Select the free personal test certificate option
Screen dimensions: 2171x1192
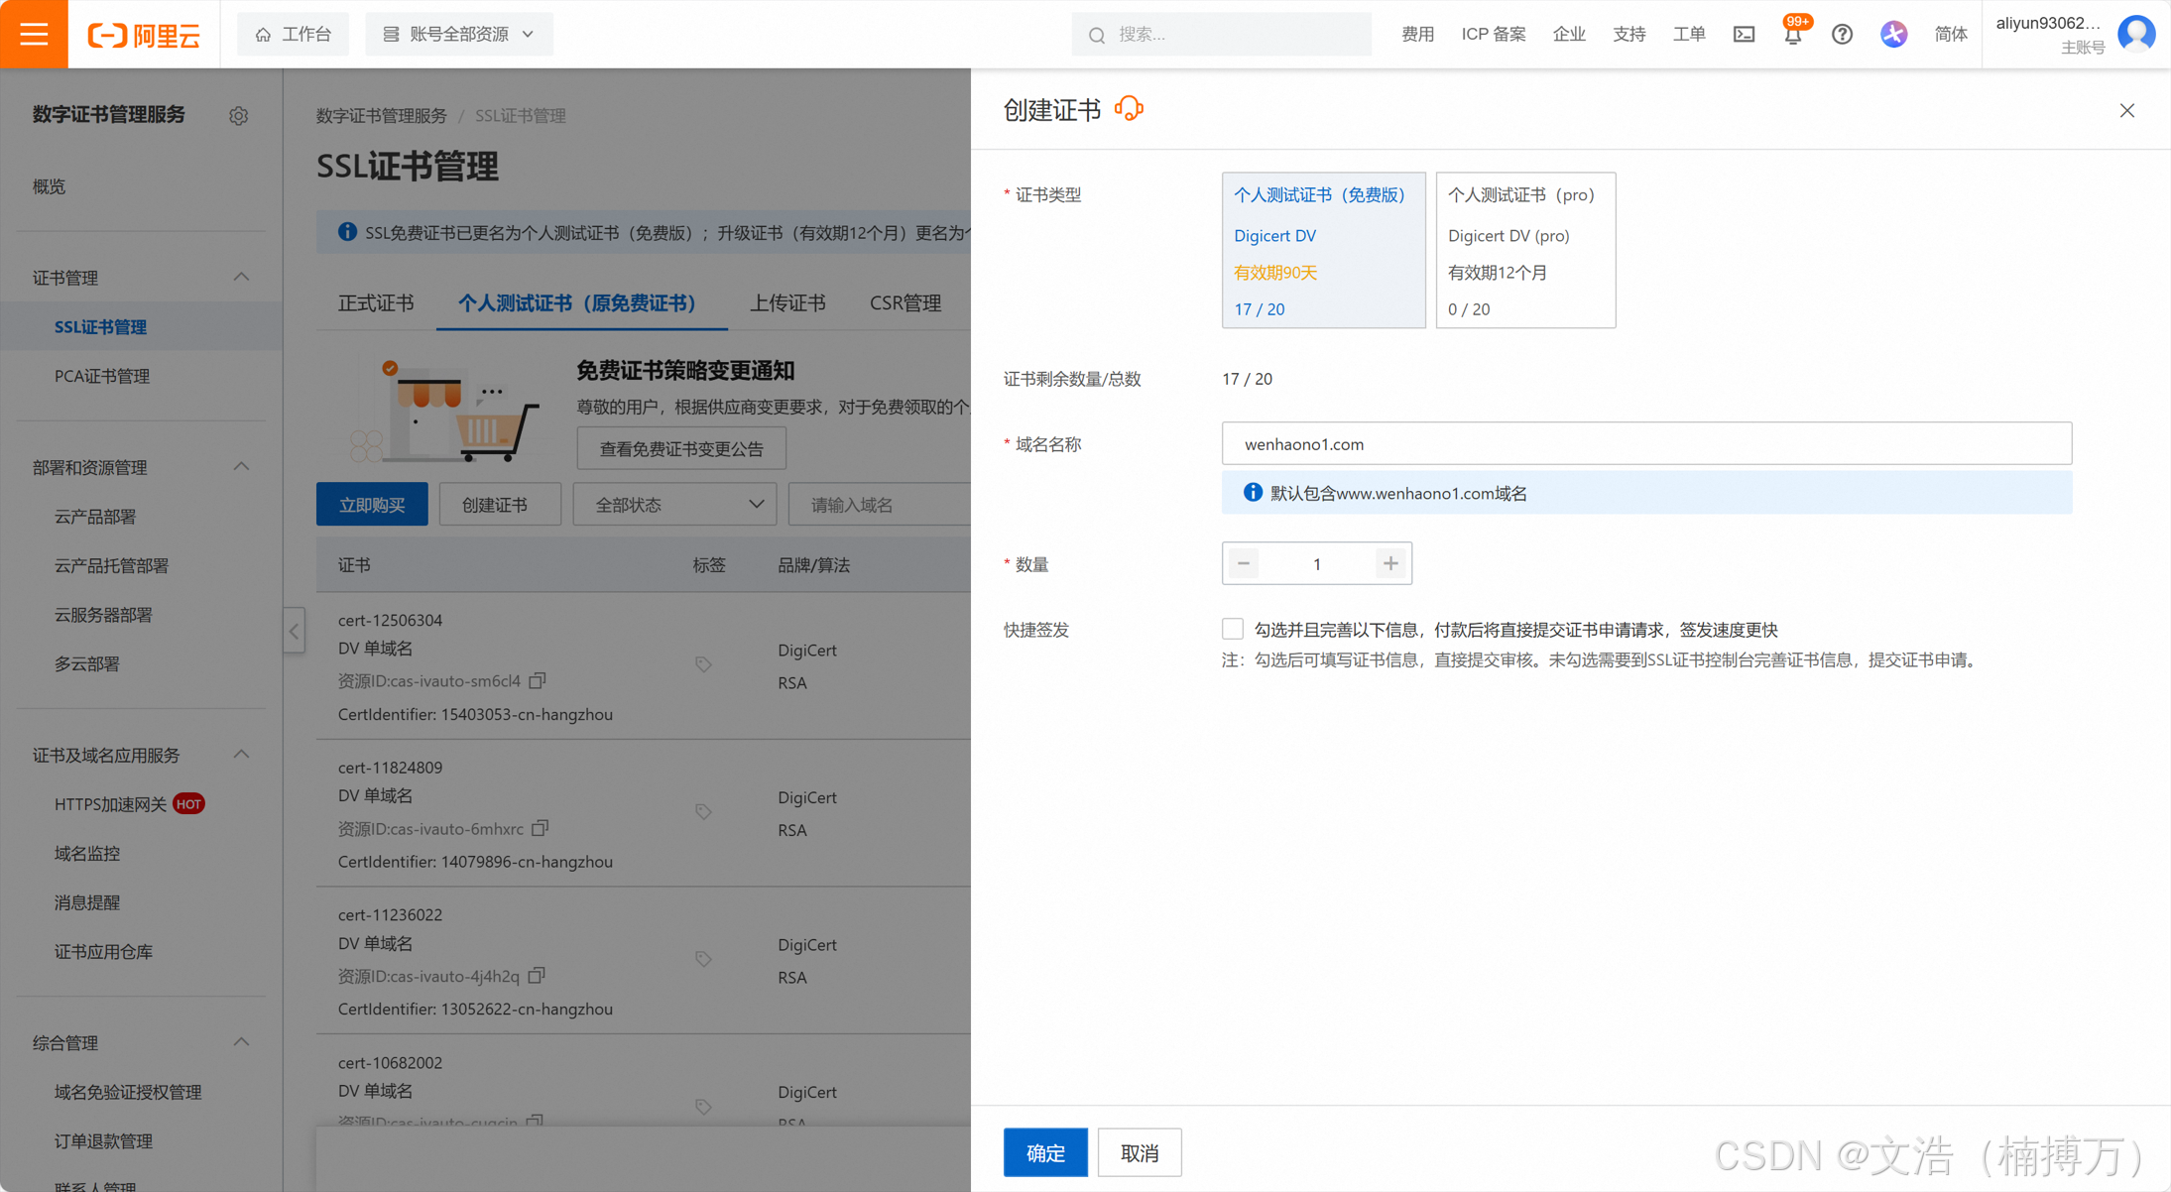1322,250
